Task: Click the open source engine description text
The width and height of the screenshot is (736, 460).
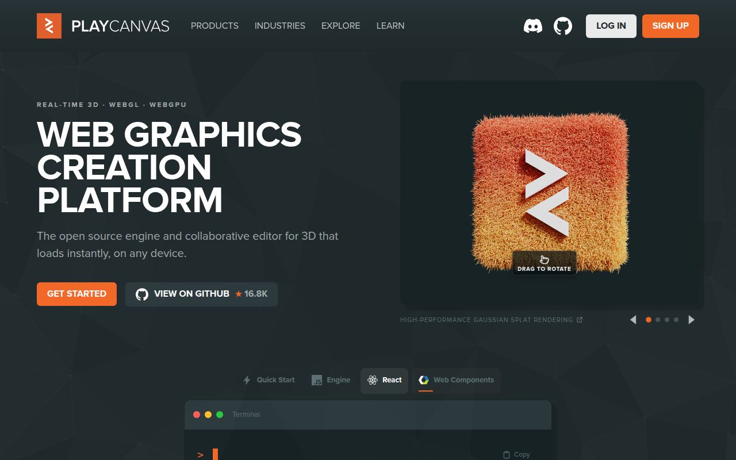Action: [187, 244]
